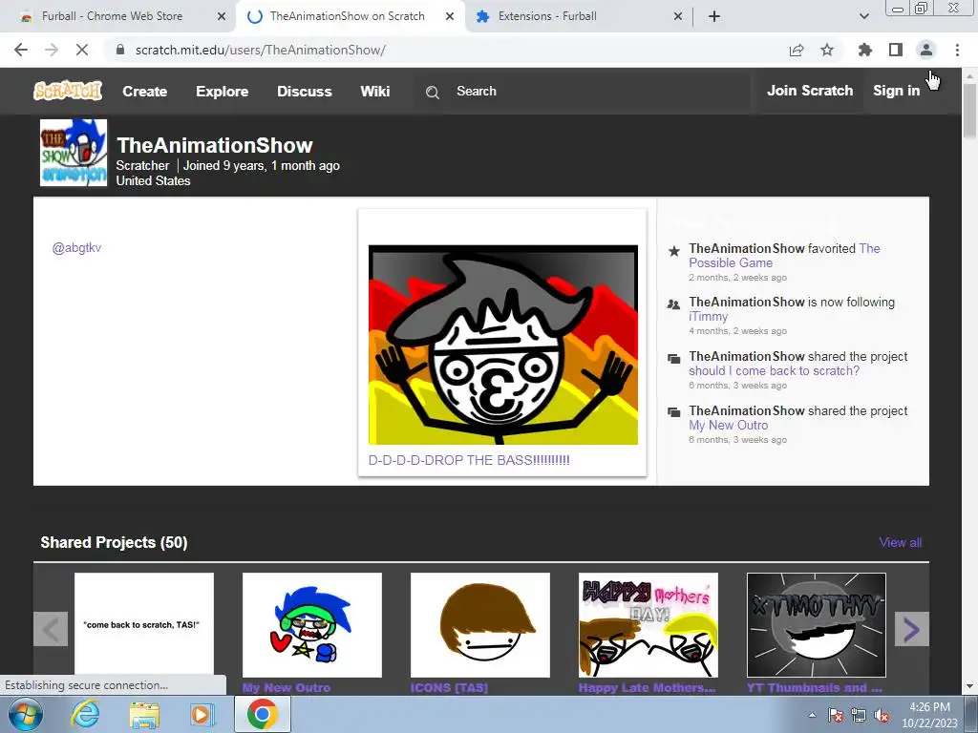978x733 pixels.
Task: Click the page vertical scrollbar thumb
Action: click(x=969, y=111)
